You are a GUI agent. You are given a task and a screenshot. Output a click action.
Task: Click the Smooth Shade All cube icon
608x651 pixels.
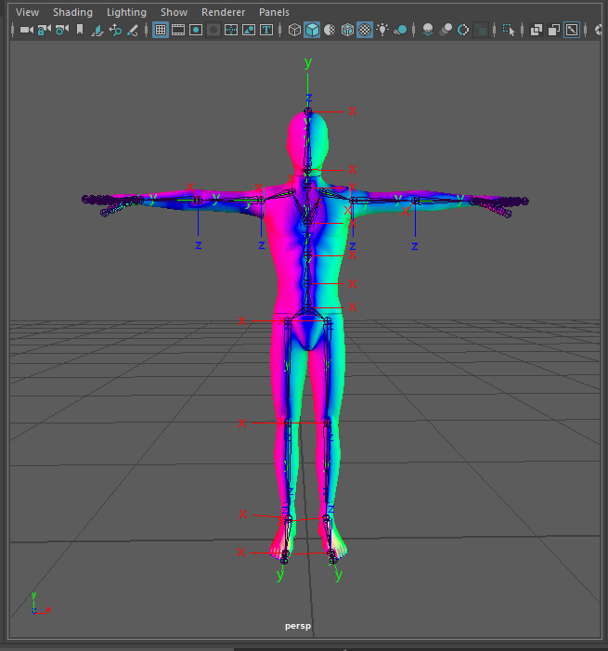tap(312, 30)
